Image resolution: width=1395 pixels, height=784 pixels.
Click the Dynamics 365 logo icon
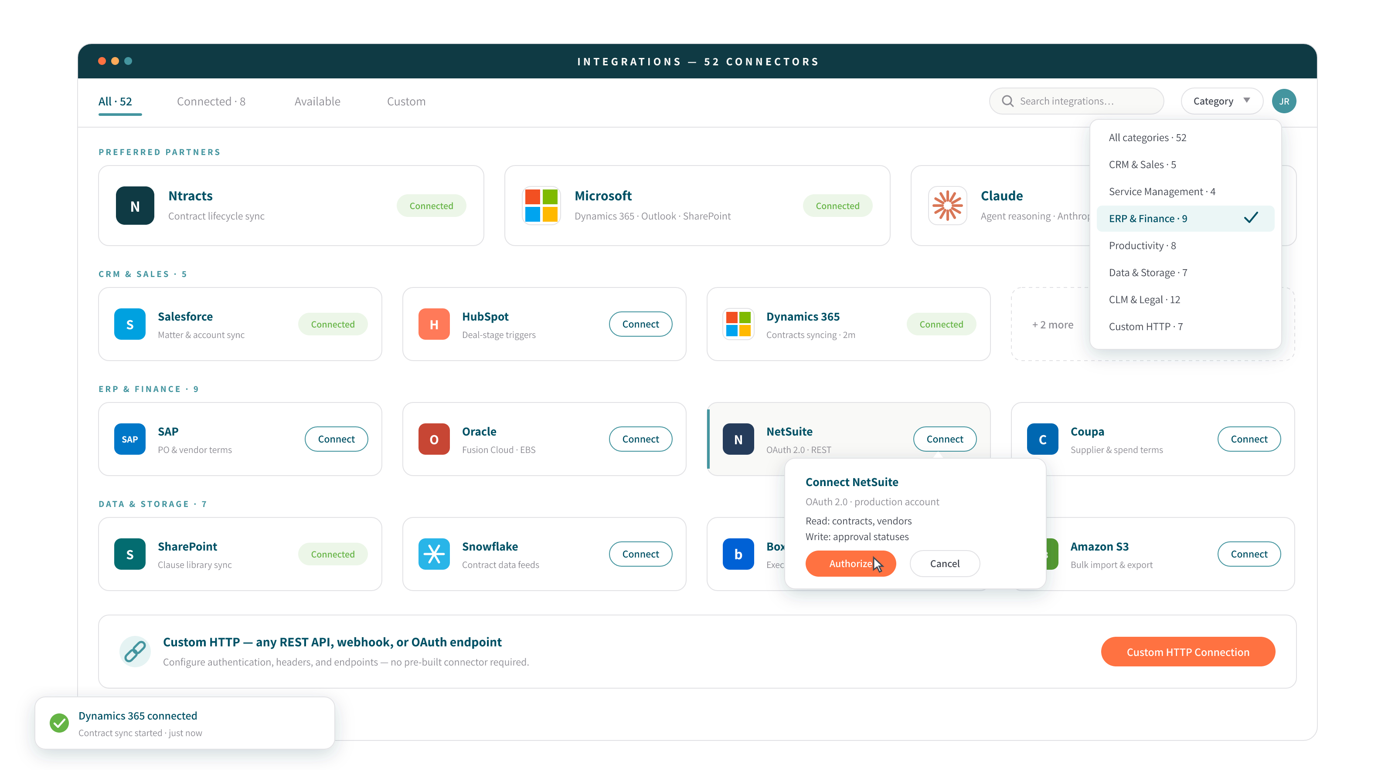pyautogui.click(x=738, y=324)
